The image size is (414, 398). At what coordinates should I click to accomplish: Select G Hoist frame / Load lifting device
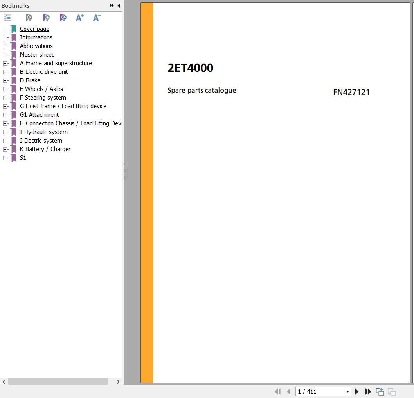tap(63, 106)
